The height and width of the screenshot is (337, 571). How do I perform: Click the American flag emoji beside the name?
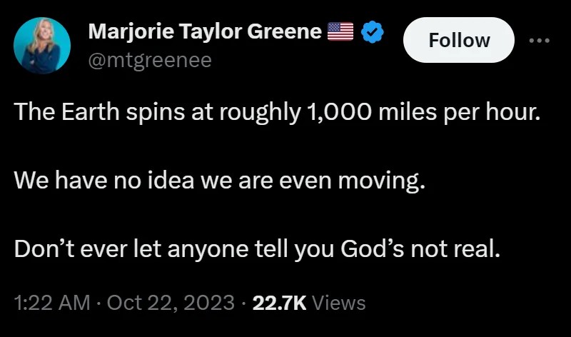click(x=340, y=31)
